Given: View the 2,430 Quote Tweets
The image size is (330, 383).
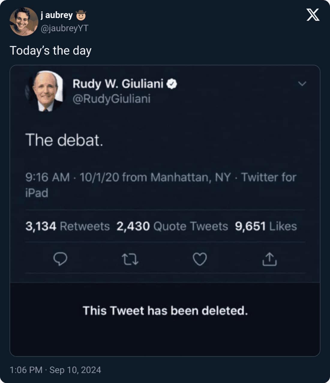Looking at the screenshot, I should click(x=172, y=226).
